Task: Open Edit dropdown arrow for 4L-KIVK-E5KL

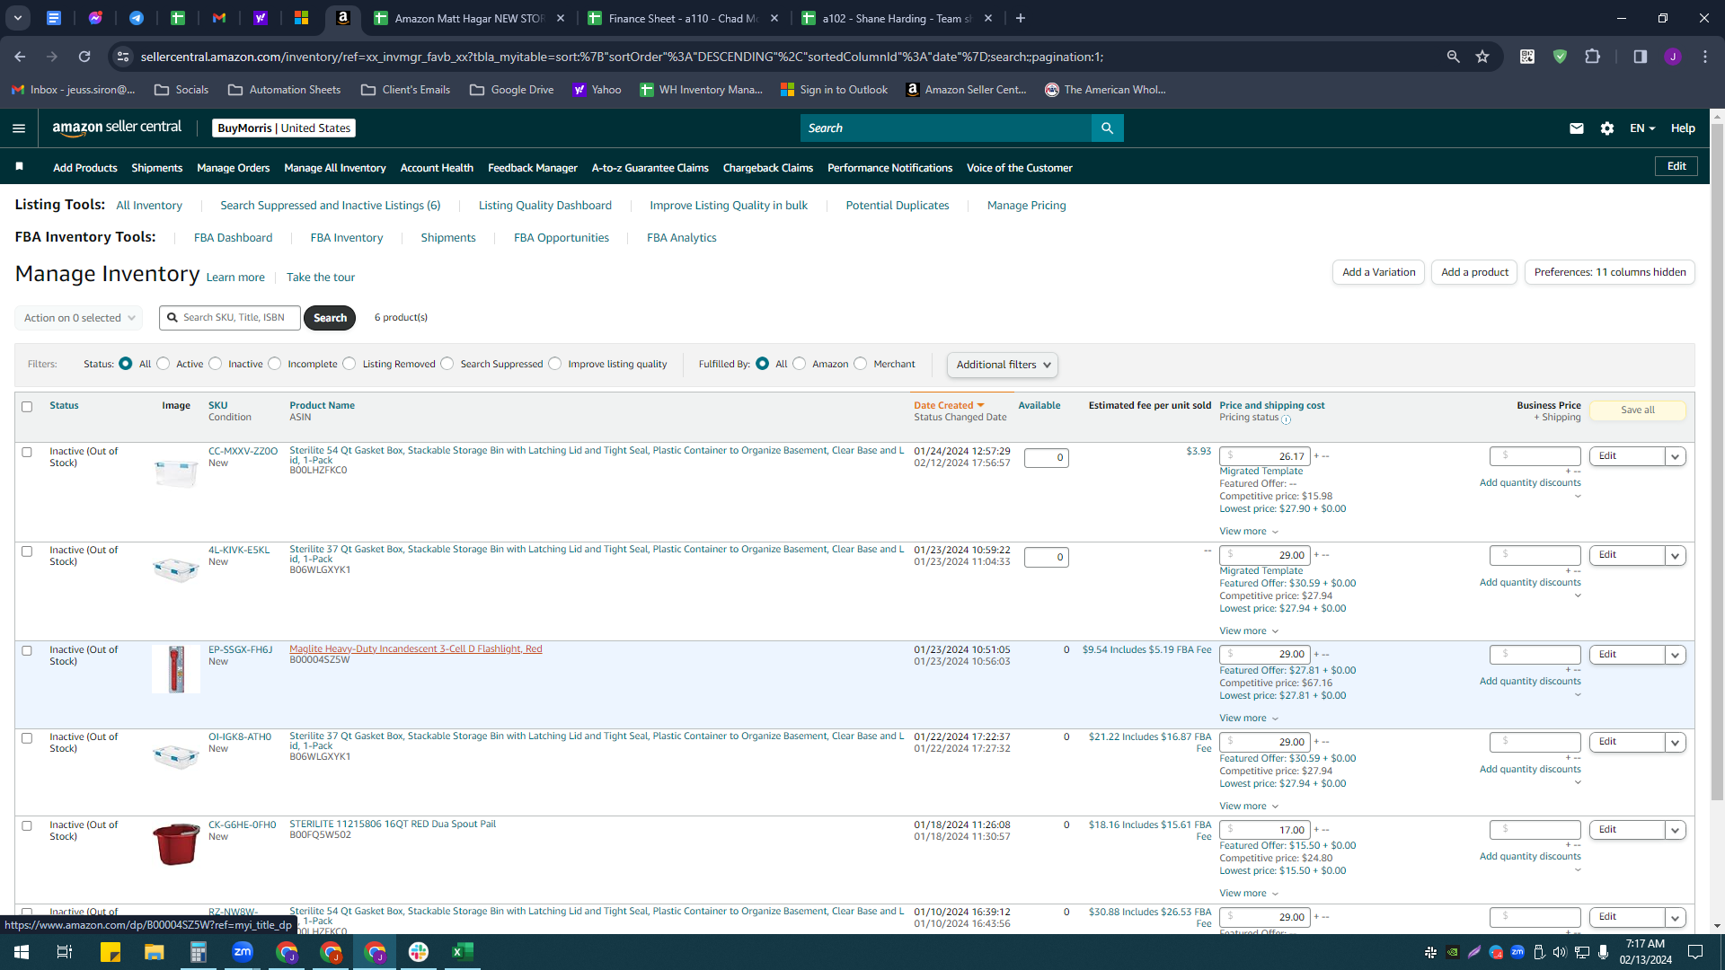Action: (1676, 556)
